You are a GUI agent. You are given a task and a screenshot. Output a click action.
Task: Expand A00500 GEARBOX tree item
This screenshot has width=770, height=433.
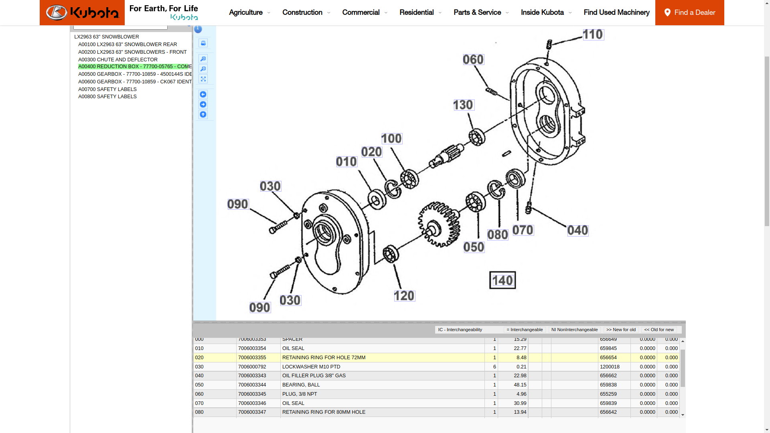tap(135, 73)
